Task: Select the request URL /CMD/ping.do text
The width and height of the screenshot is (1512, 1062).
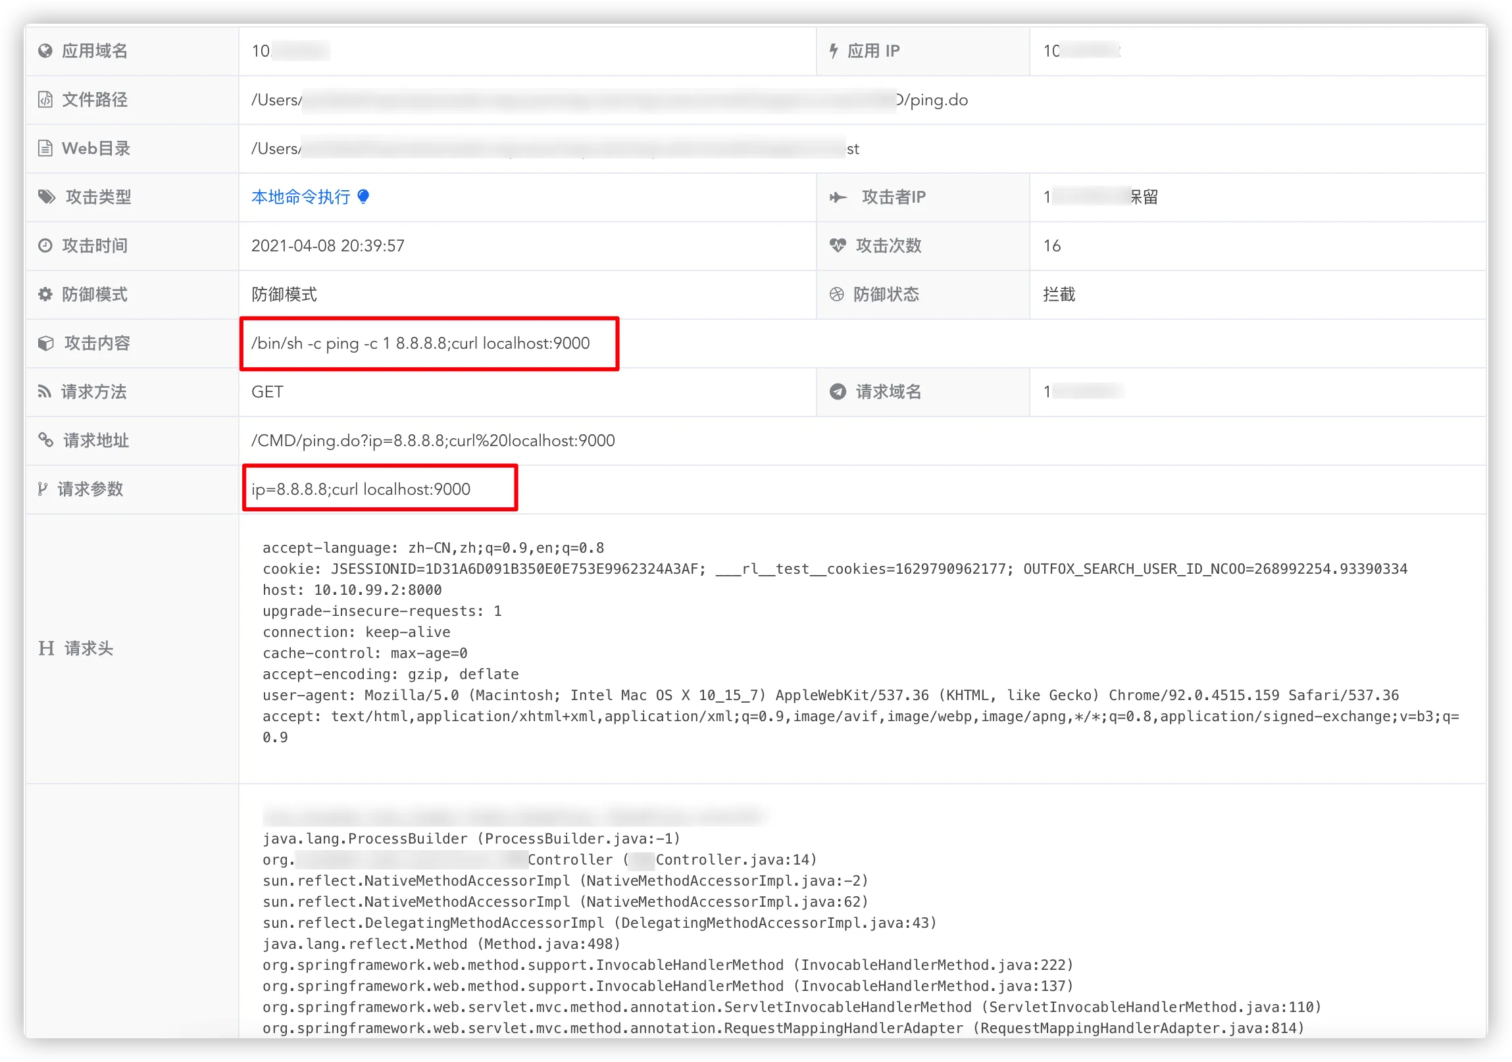Action: coord(433,440)
